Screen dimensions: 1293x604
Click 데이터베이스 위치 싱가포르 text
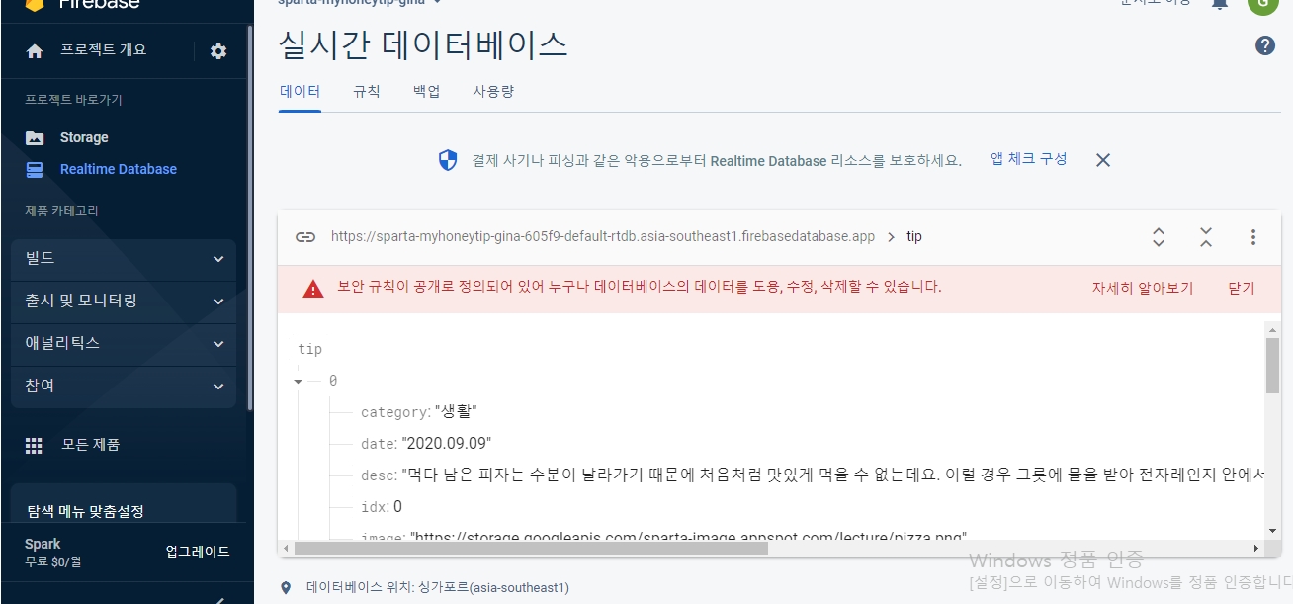click(x=438, y=588)
